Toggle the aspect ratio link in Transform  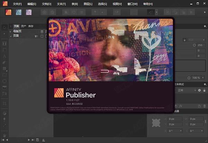(x=206, y=122)
